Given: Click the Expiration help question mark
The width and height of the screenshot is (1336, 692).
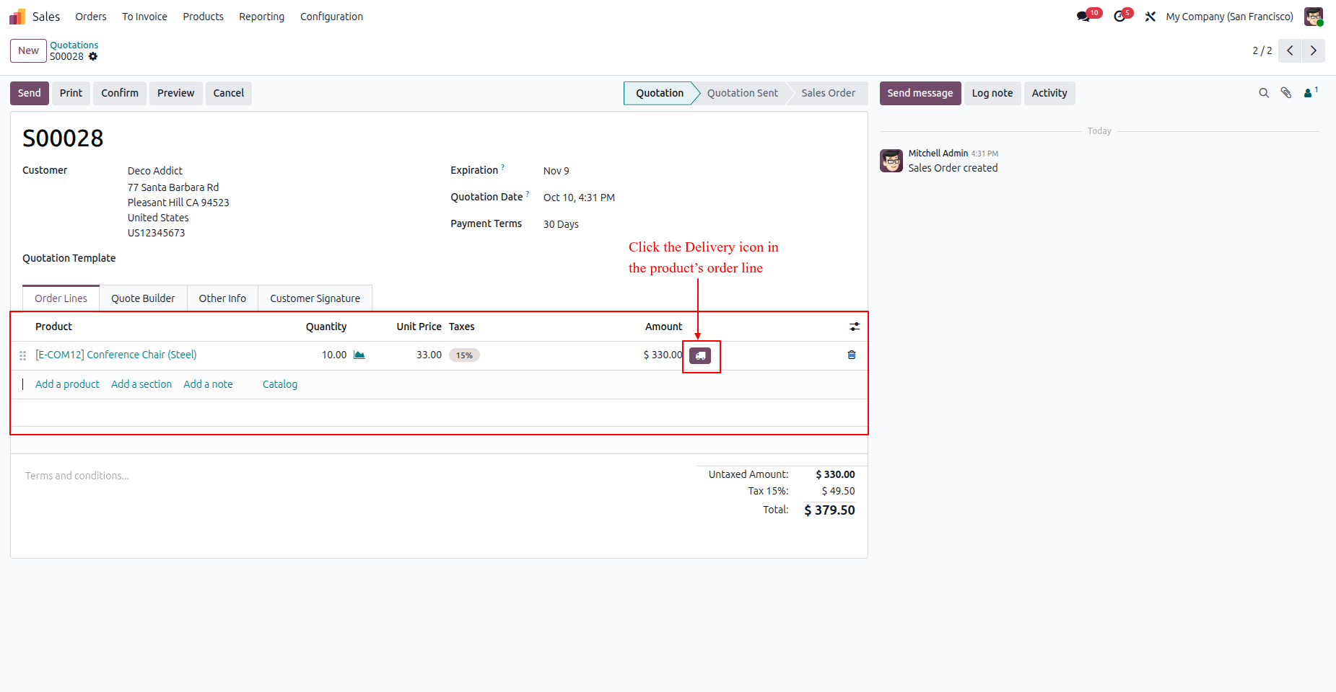Looking at the screenshot, I should click(x=503, y=167).
